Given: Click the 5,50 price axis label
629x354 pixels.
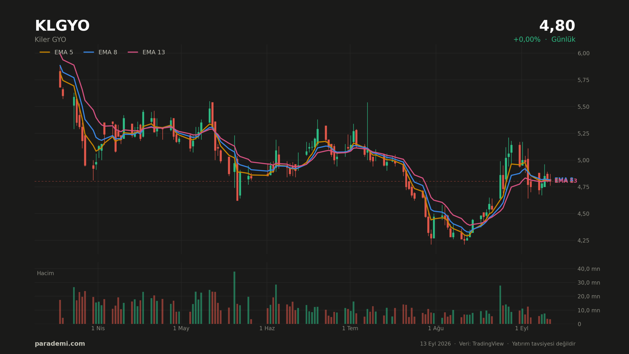Looking at the screenshot, I should [x=583, y=107].
